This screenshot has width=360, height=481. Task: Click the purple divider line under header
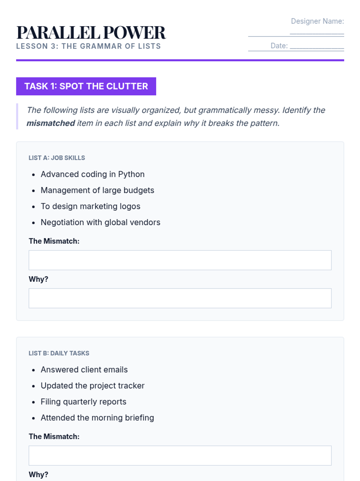pyautogui.click(x=180, y=60)
